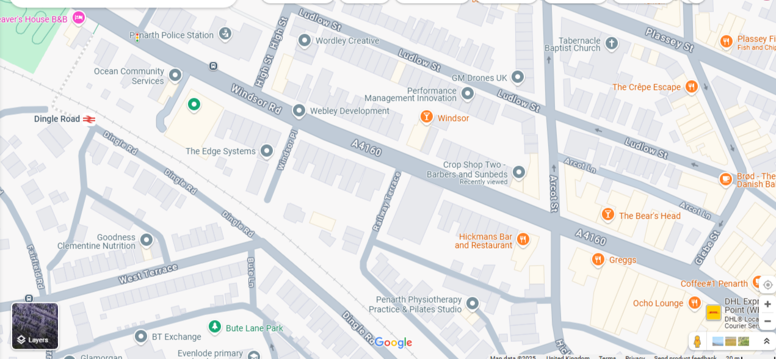Zoom out with the minus button
Screen dimensions: 776x359
(767, 321)
